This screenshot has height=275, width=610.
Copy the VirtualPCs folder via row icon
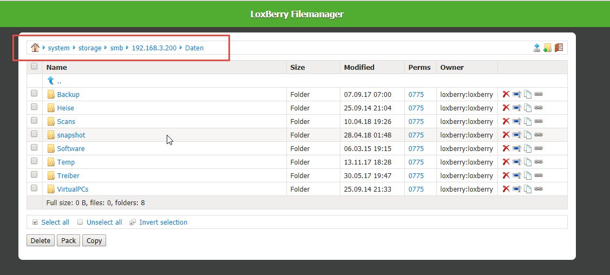[528, 188]
